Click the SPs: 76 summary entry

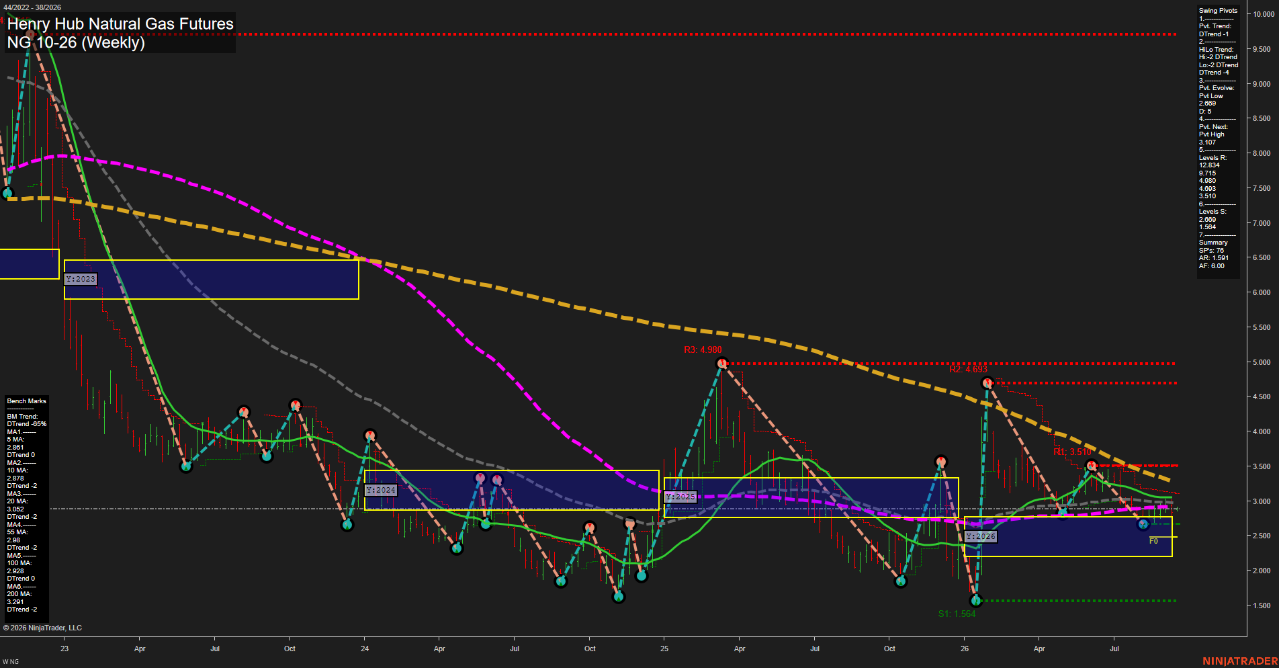pyautogui.click(x=1211, y=251)
